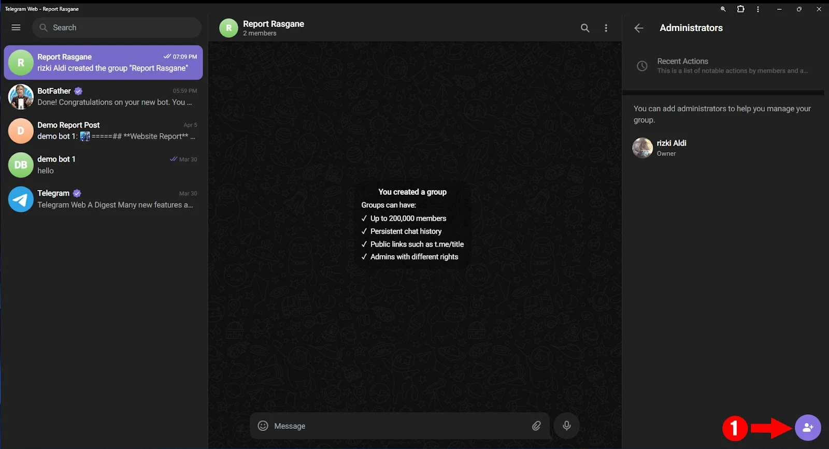This screenshot has width=829, height=449.
Task: Click the BotFather verified badge
Action: (78, 91)
